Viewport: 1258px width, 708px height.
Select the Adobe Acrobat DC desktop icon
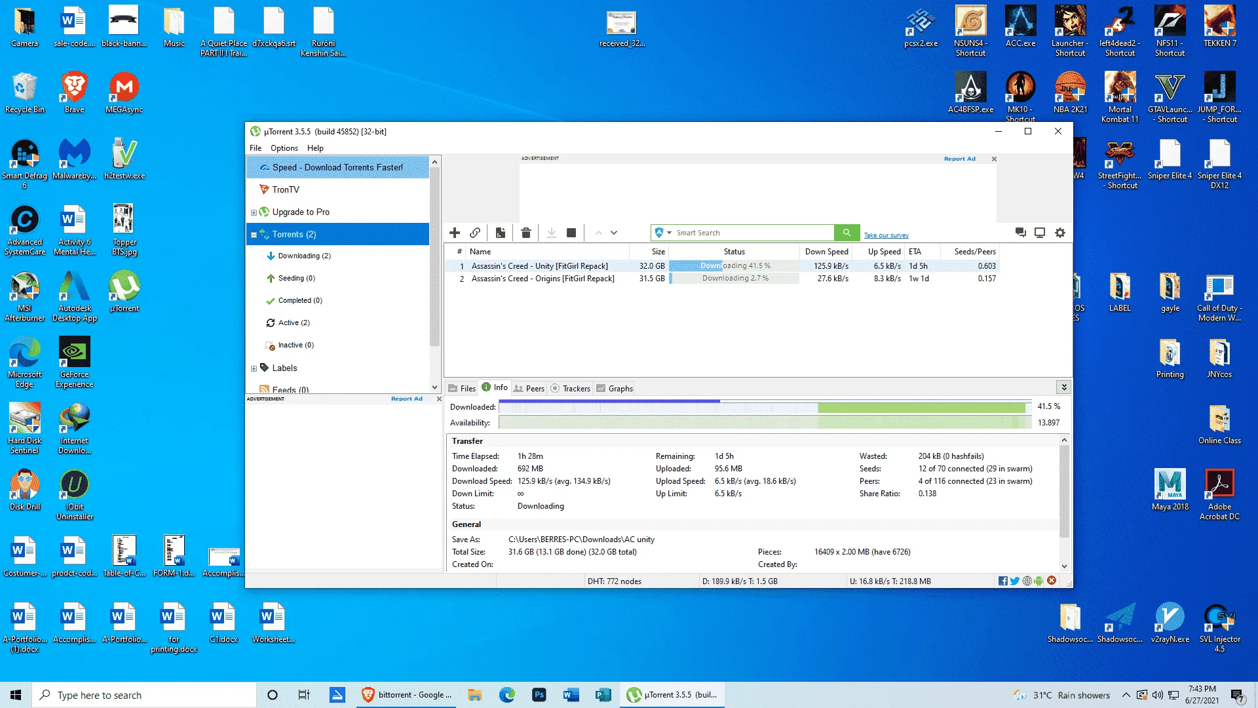click(1219, 495)
